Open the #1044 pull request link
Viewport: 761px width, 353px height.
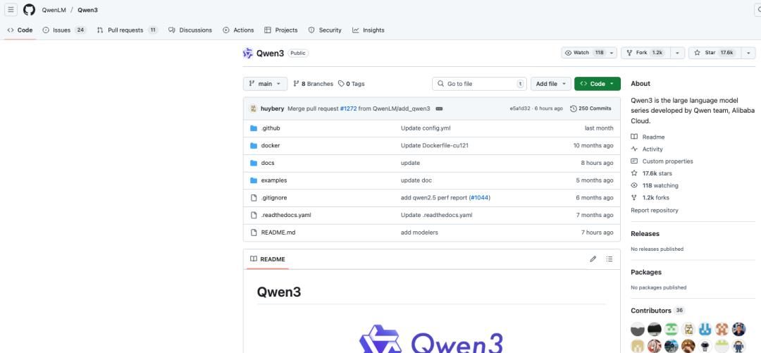480,197
